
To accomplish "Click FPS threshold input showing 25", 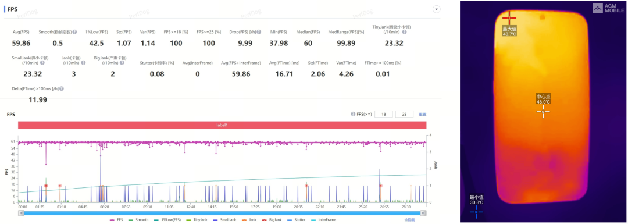I will coord(404,114).
